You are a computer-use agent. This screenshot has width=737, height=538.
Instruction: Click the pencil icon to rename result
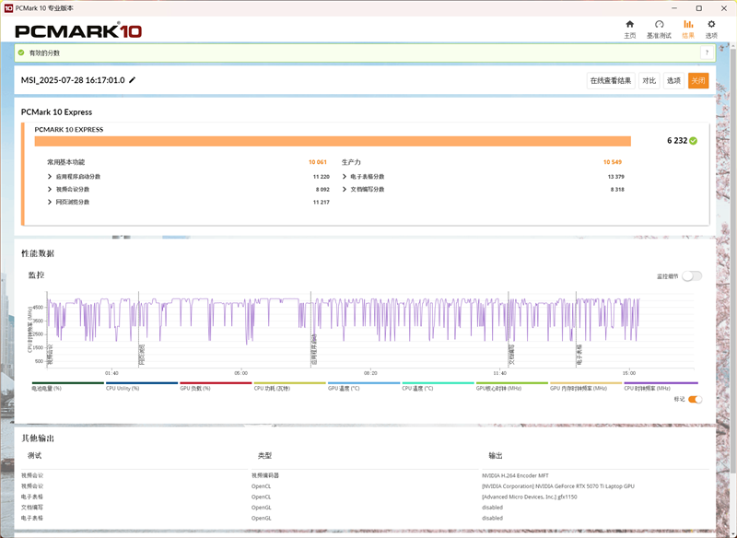(x=133, y=80)
